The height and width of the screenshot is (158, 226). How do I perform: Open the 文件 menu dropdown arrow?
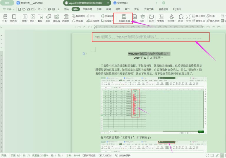coord(14,9)
